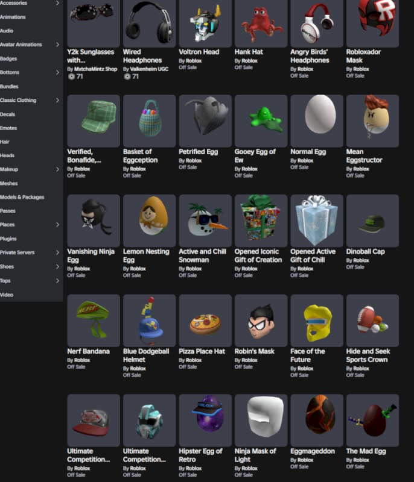Viewport: 414px width, 482px height.
Task: Open The Mad Egg thumbnail
Action: [372, 420]
